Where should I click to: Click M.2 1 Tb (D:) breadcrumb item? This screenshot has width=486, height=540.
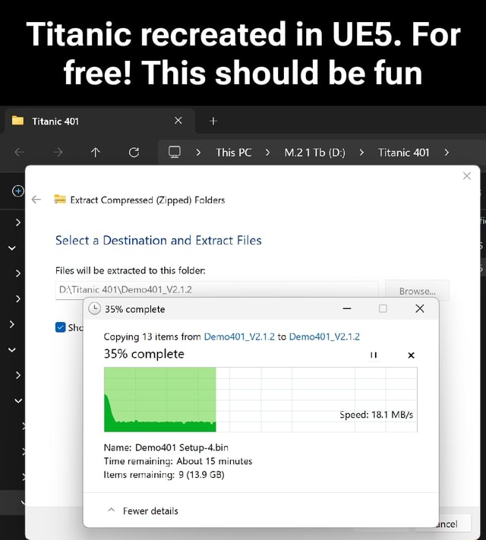[314, 152]
